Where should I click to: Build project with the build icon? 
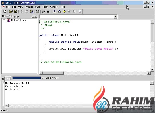59,11
